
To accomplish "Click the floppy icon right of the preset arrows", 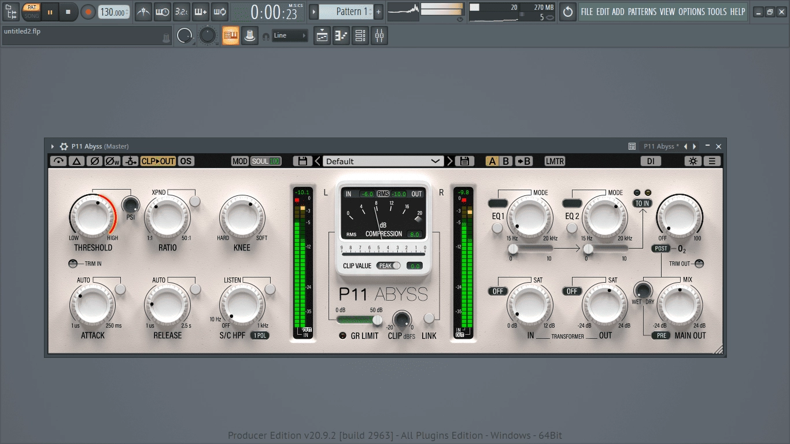I will [x=464, y=161].
